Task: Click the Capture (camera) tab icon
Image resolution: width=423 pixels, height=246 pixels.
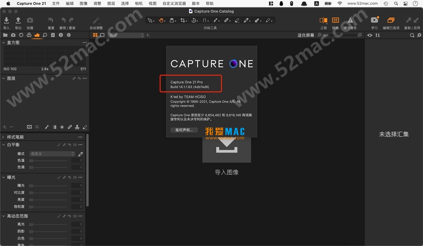Action: [x=13, y=35]
